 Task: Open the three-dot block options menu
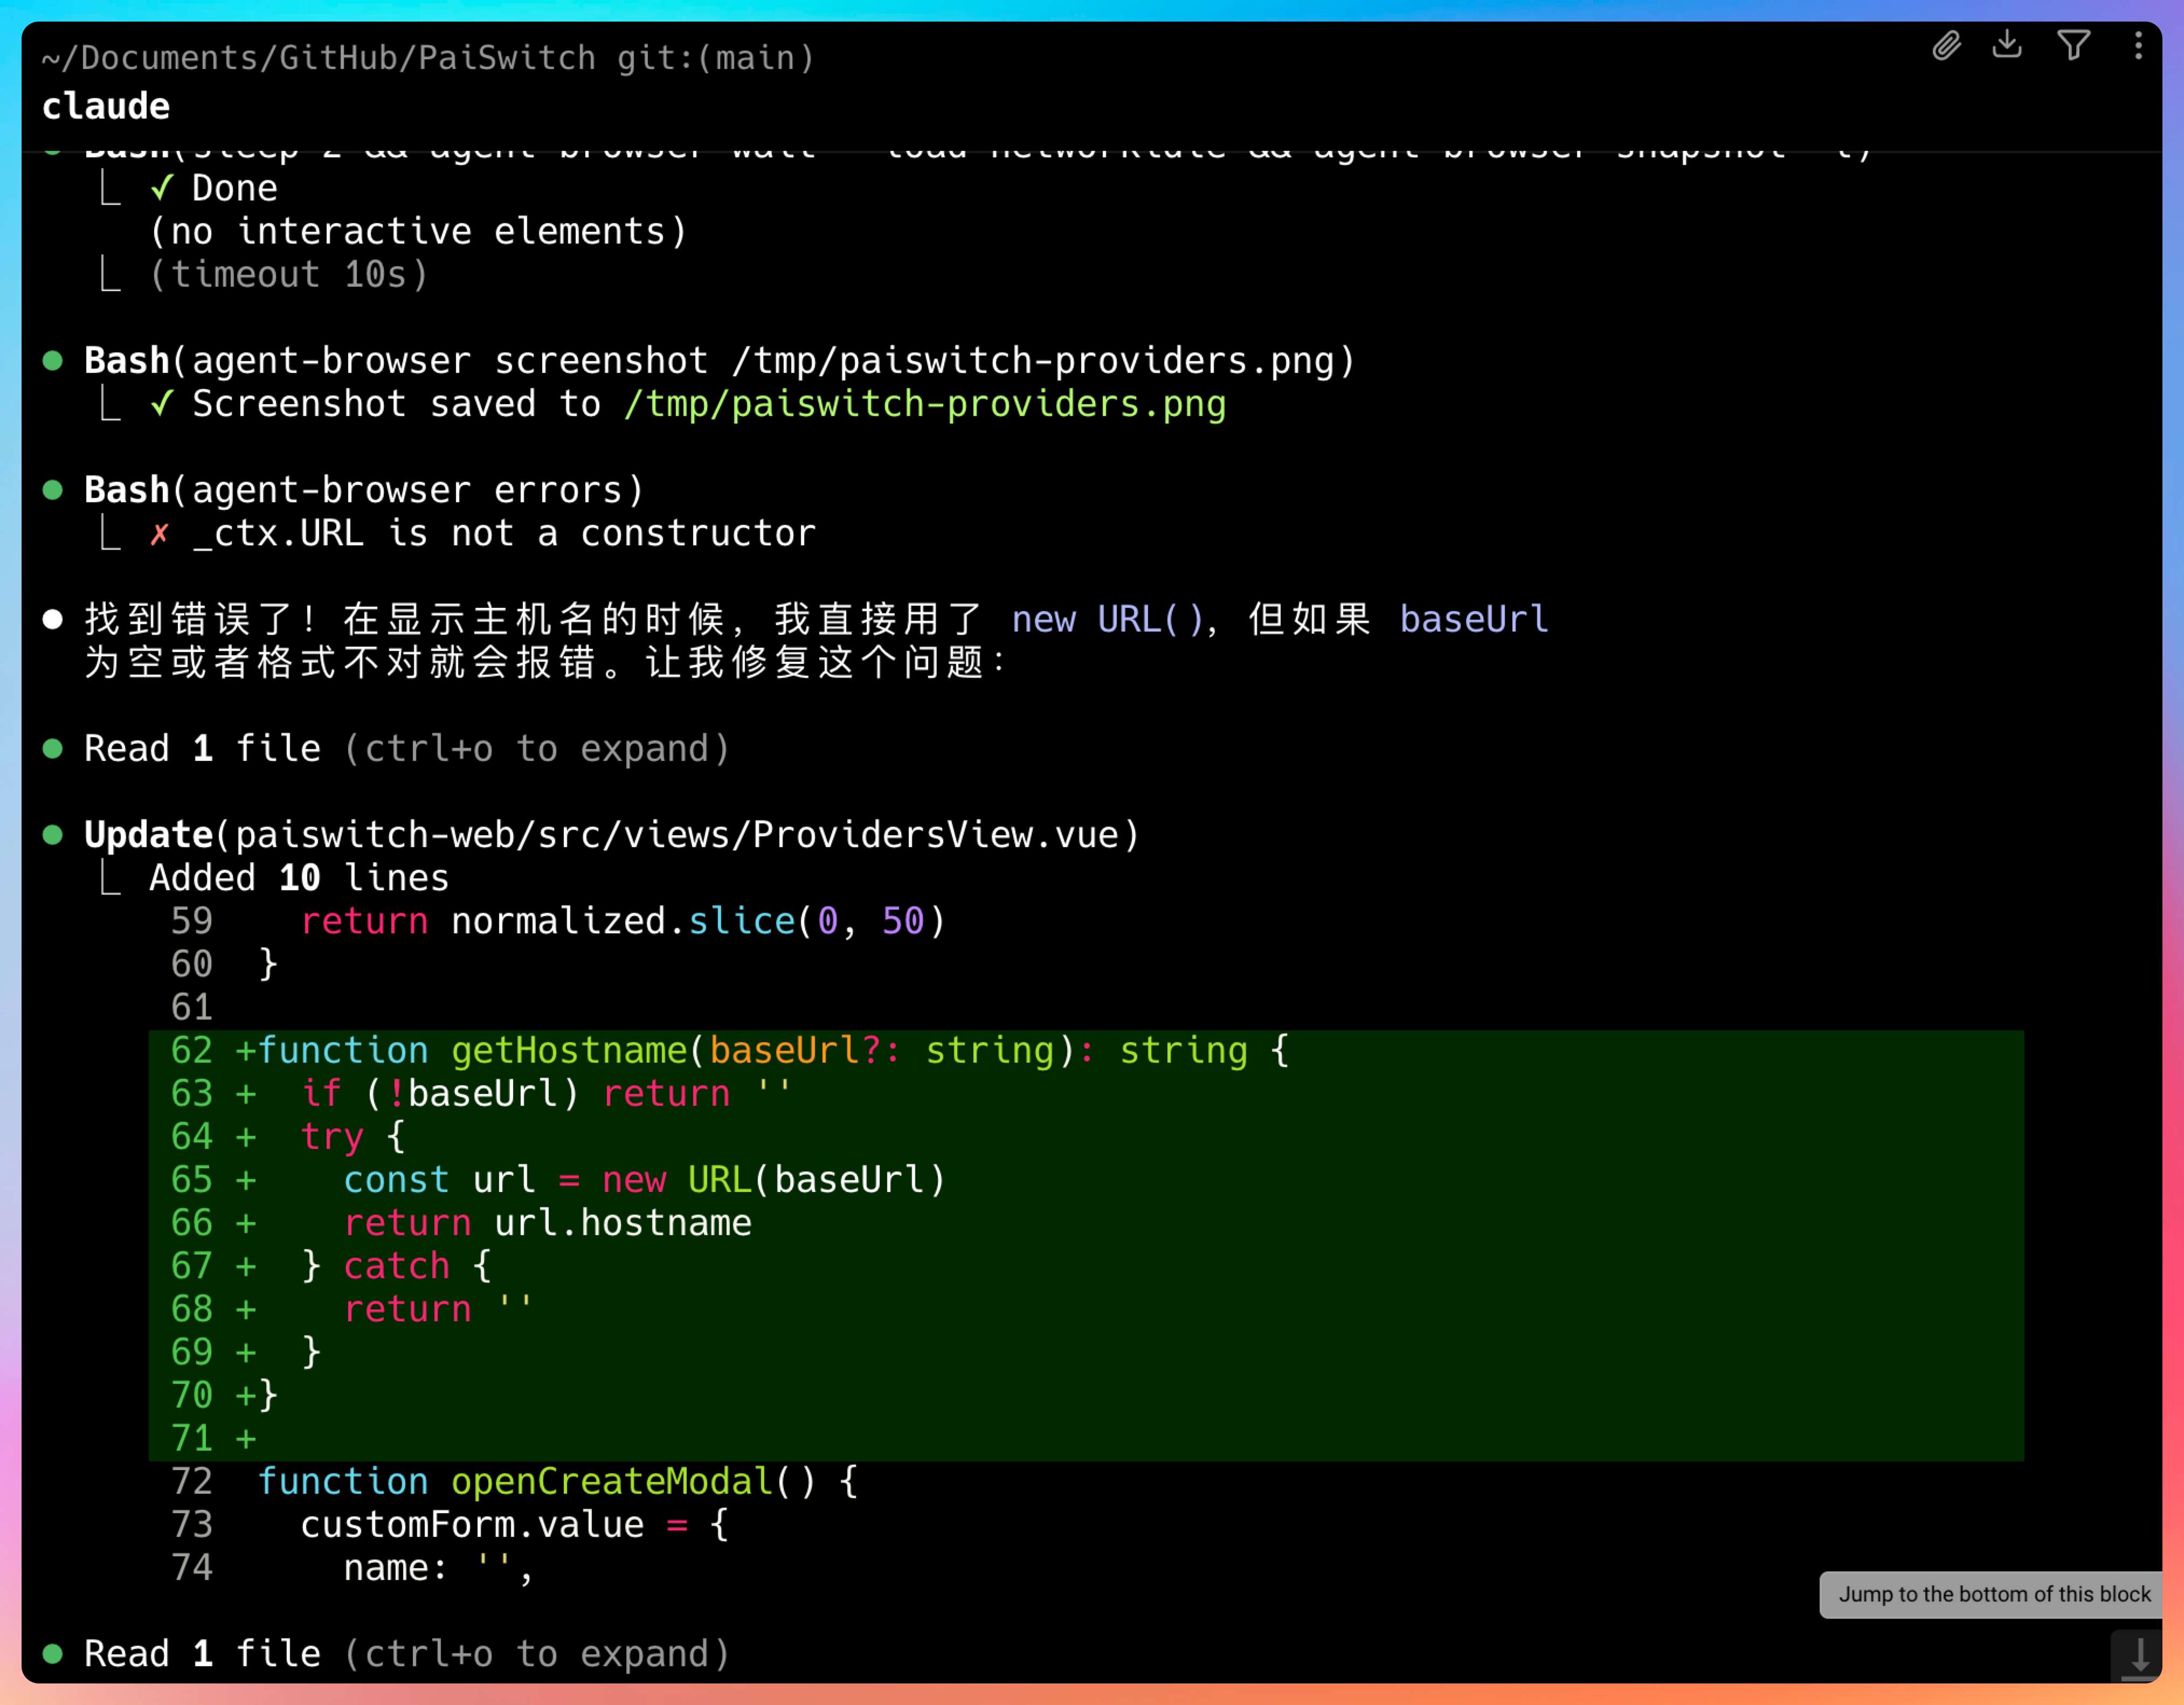coord(2138,46)
